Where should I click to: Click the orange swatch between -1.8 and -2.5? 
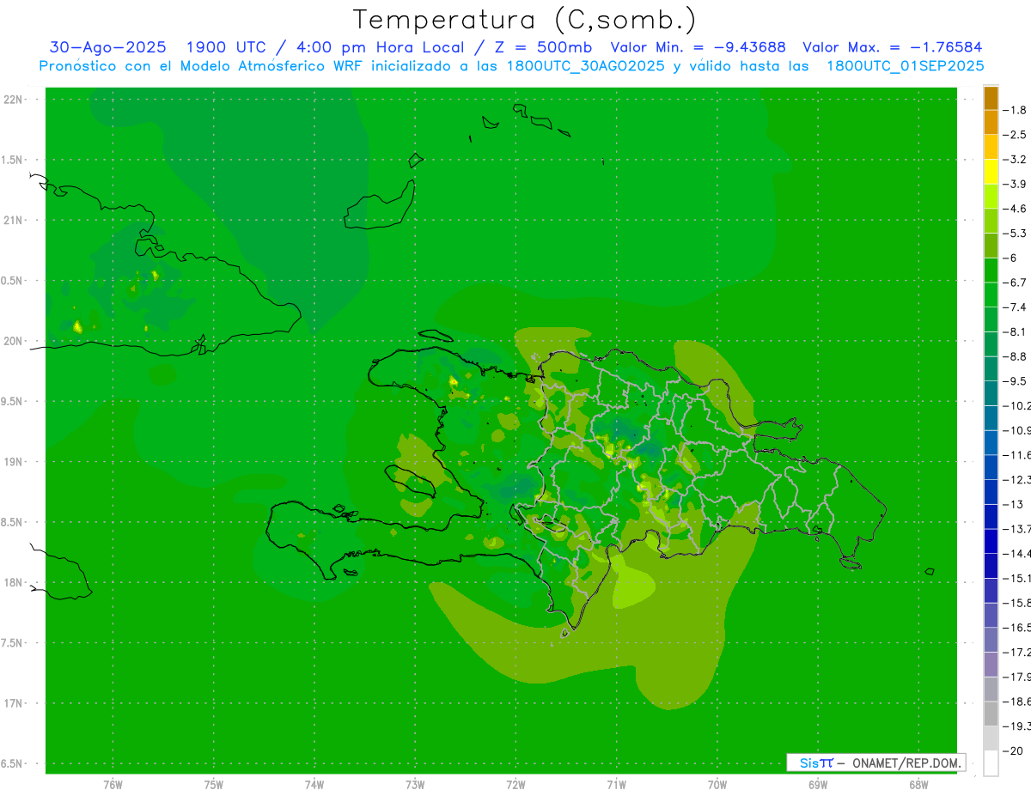tap(991, 122)
